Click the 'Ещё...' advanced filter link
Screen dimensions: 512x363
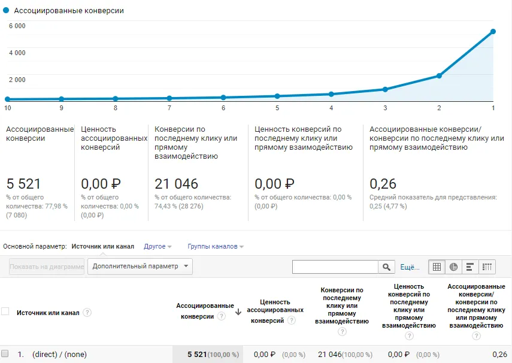[410, 267]
